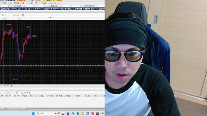Switch to the チャート tab at window bottom
Screen dimensions: 207x116
pyautogui.click(x=19, y=109)
